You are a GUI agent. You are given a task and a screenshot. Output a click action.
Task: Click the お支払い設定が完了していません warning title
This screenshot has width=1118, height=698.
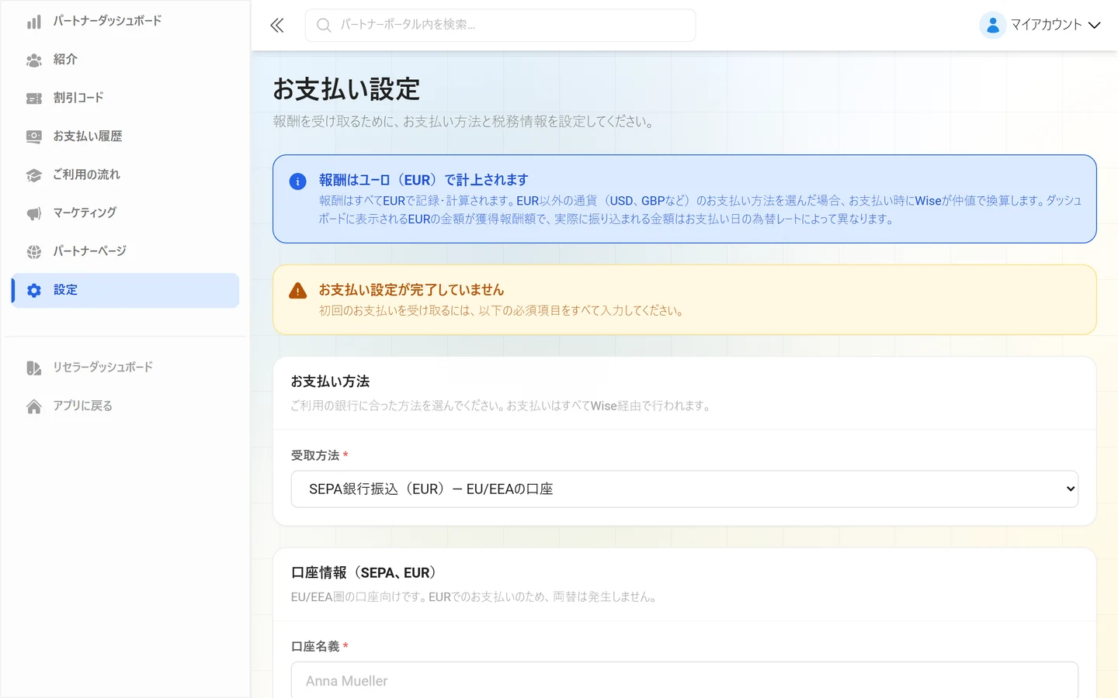coord(411,290)
